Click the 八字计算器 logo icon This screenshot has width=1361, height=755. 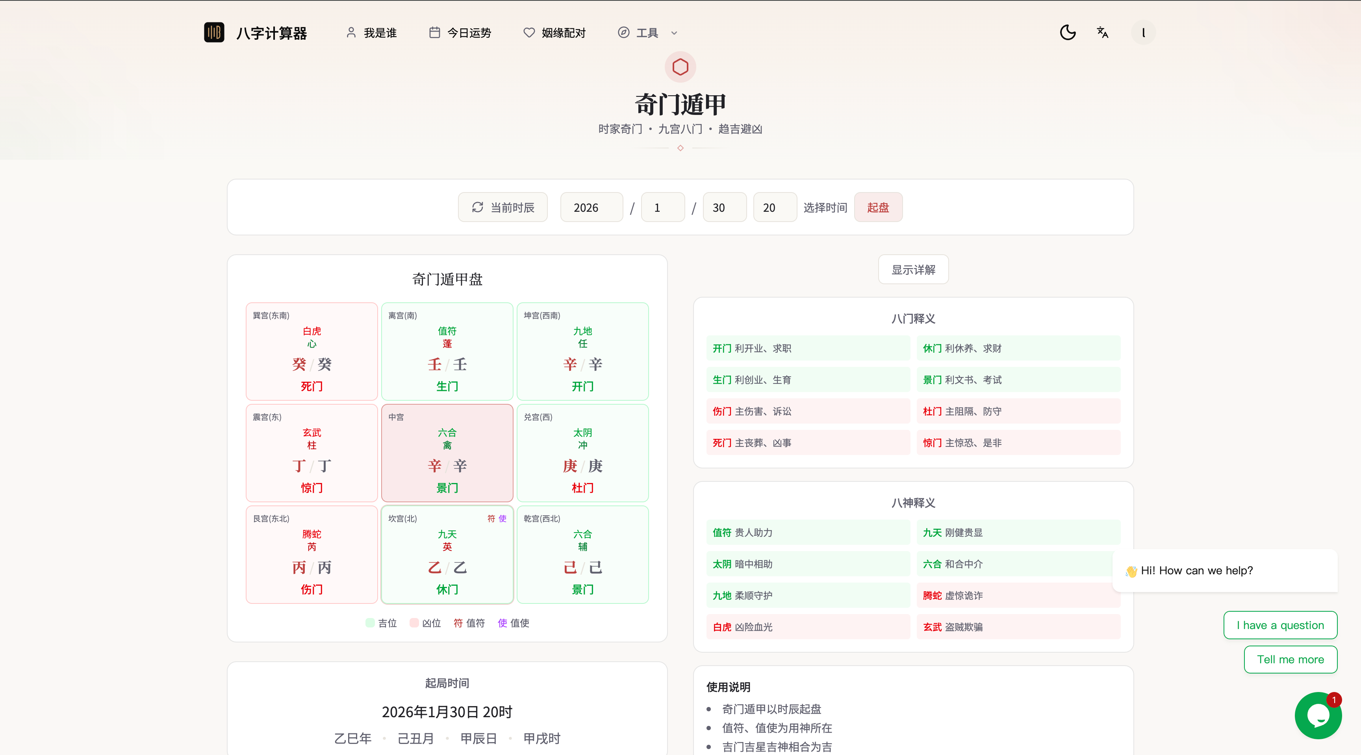[x=213, y=32]
